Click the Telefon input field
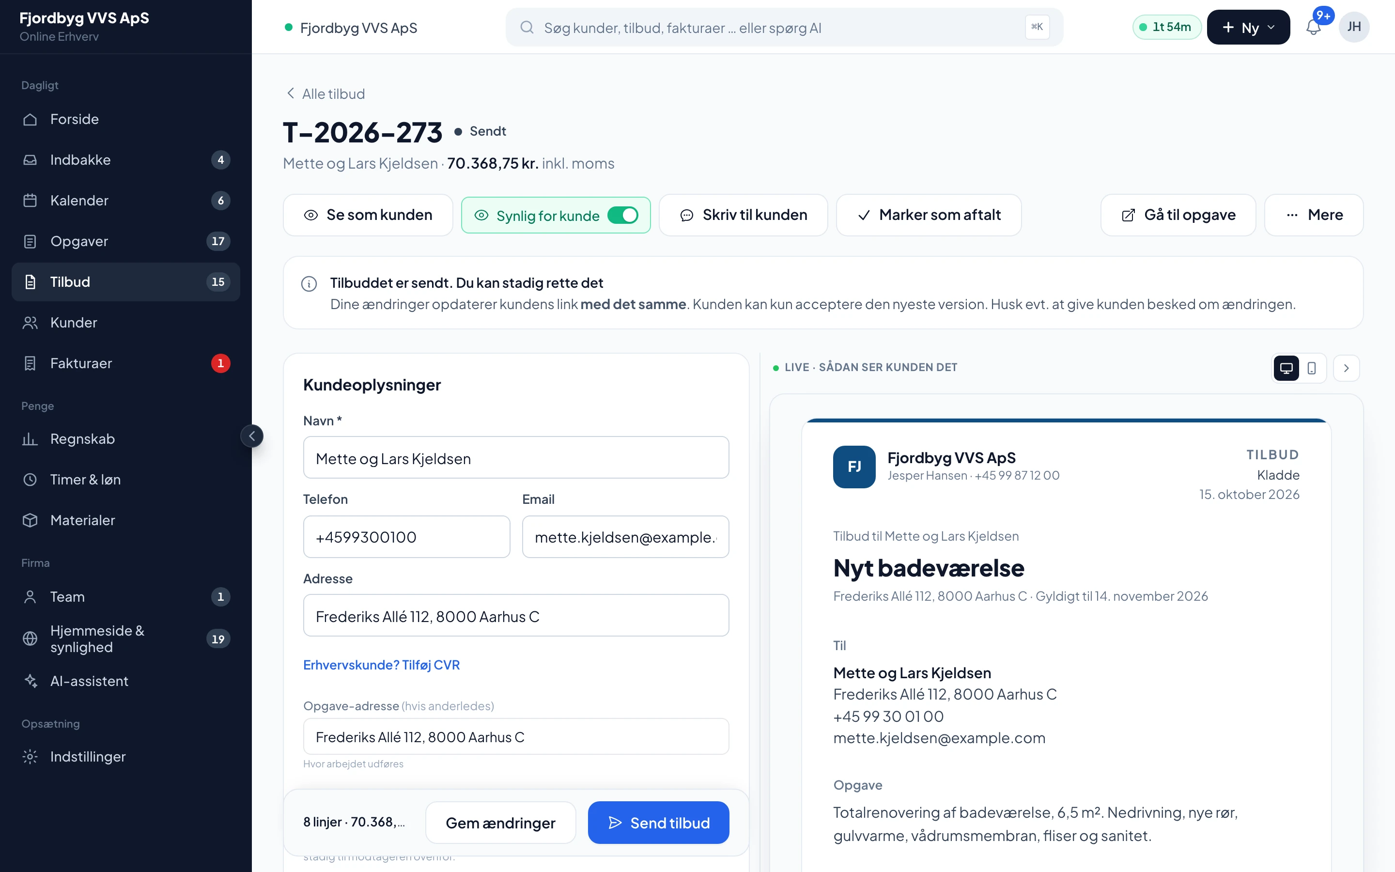Viewport: 1395px width, 872px height. [406, 537]
